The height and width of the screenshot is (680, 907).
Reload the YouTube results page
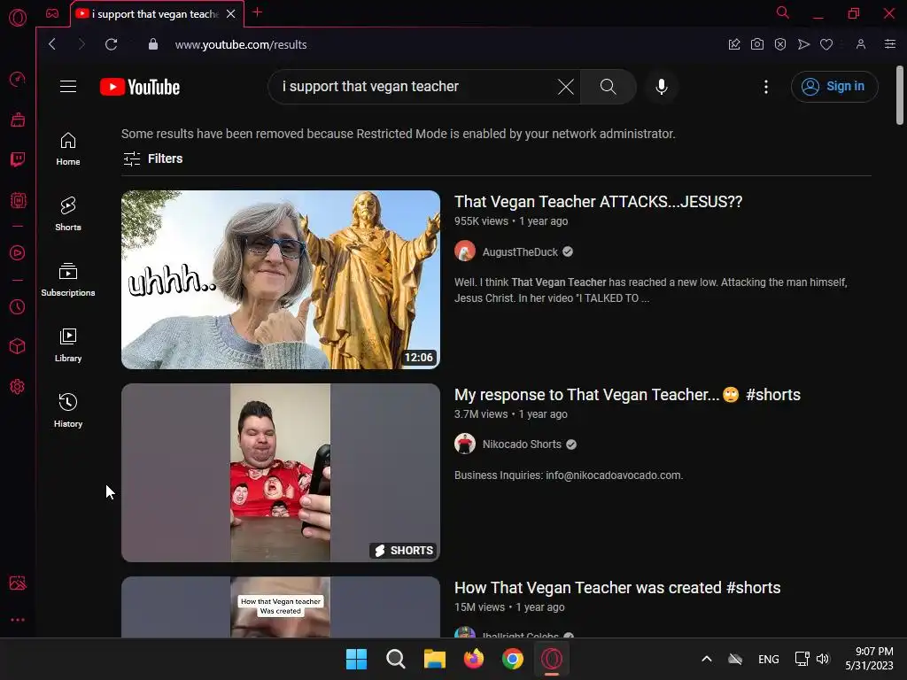click(x=111, y=44)
